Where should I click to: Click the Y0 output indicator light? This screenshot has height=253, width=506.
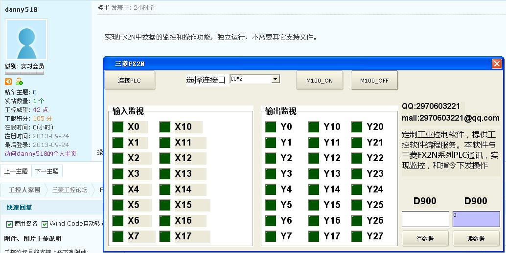pyautogui.click(x=271, y=127)
